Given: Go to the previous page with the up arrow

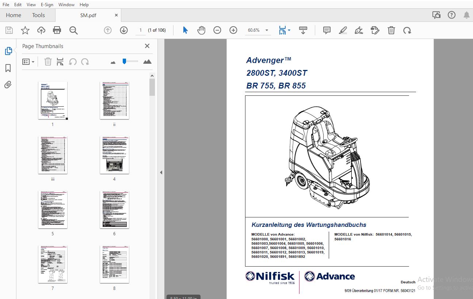Looking at the screenshot, I should coord(108,30).
